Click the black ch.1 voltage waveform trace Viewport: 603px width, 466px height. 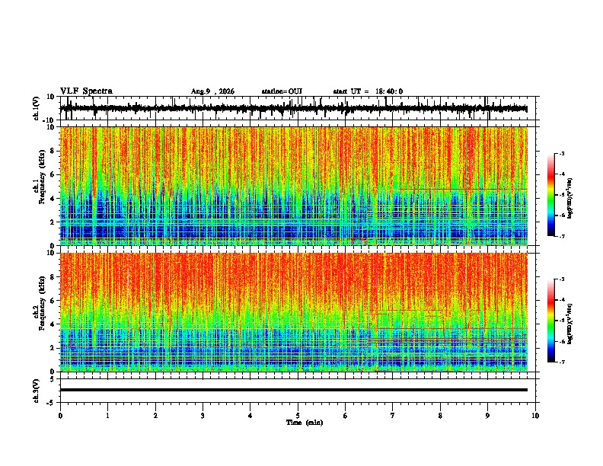[294, 109]
